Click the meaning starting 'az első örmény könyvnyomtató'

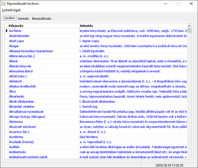point(133,46)
